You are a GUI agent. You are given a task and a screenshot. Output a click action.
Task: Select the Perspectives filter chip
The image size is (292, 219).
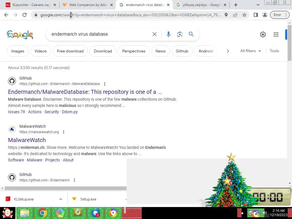(x=134, y=51)
